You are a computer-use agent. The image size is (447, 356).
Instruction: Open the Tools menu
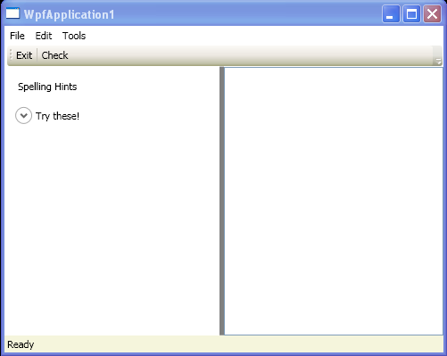click(x=74, y=36)
